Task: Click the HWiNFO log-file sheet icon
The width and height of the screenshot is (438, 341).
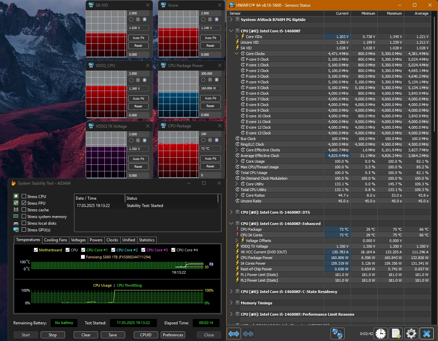Action: 396,333
